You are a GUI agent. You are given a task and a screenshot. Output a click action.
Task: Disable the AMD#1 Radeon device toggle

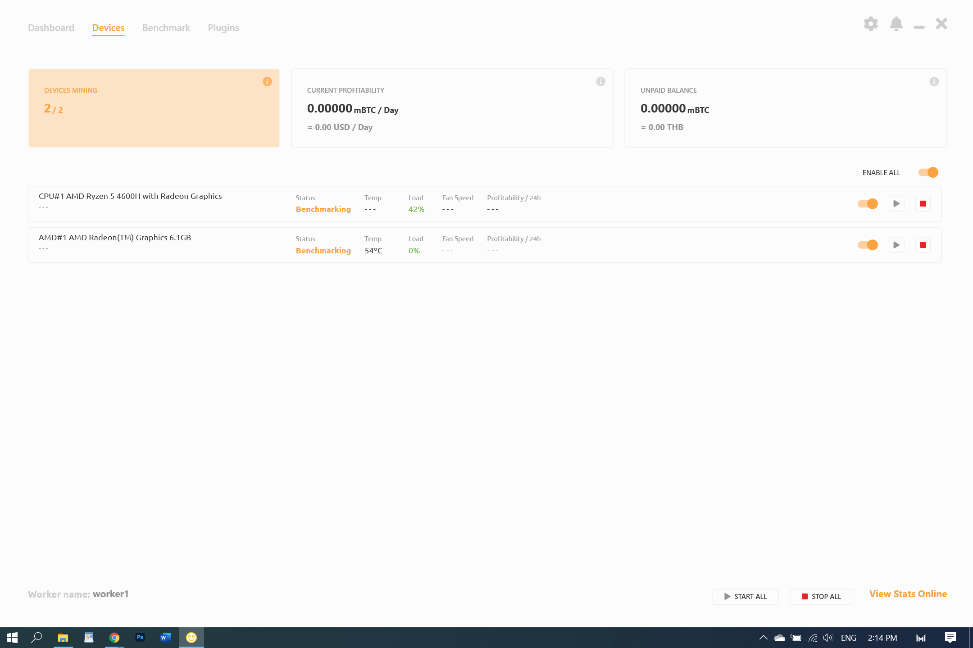click(868, 245)
